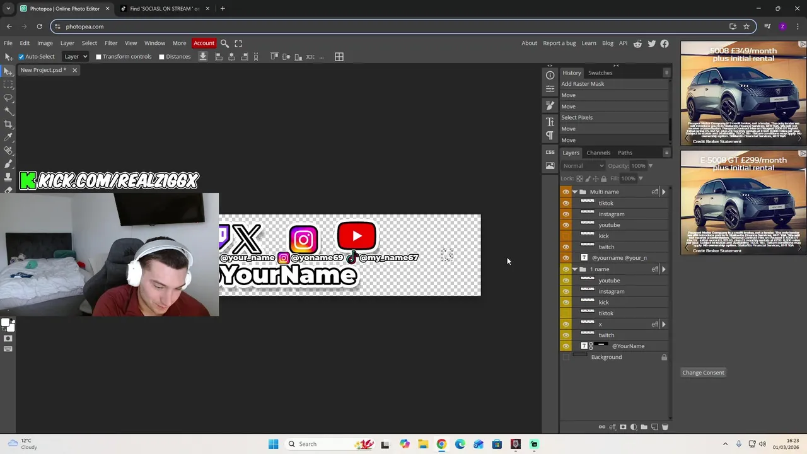Select the Spot Healing Brush tool
807x454 pixels.
(8, 151)
